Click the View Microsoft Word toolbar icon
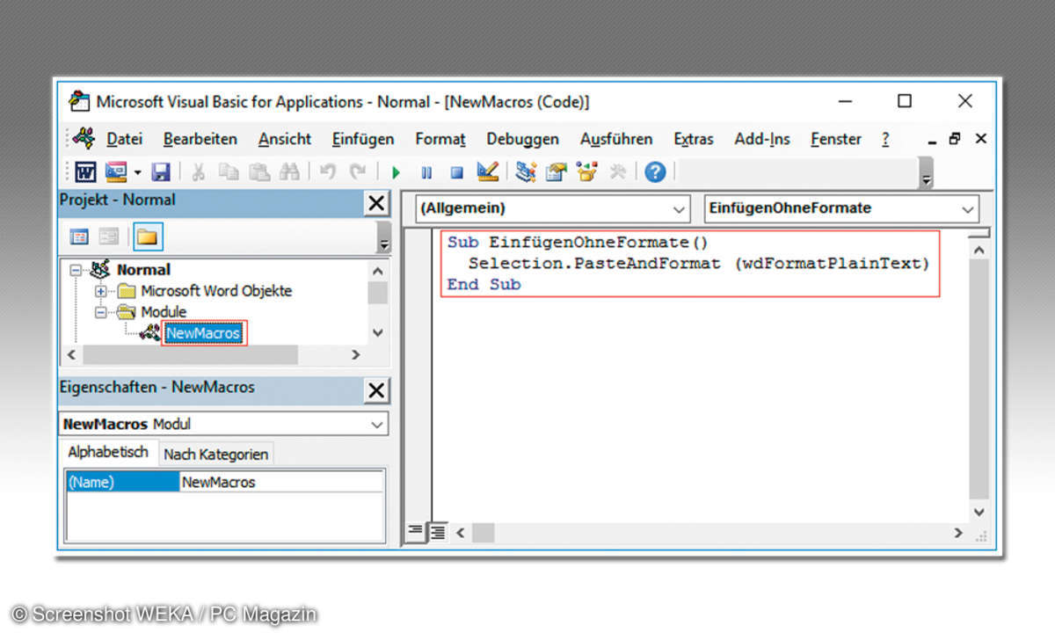Screen dimensions: 1055x633 86,171
